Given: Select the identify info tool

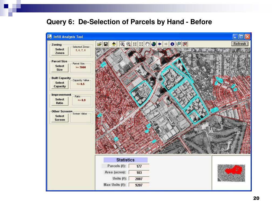Looking at the screenshot, I should point(172,44).
